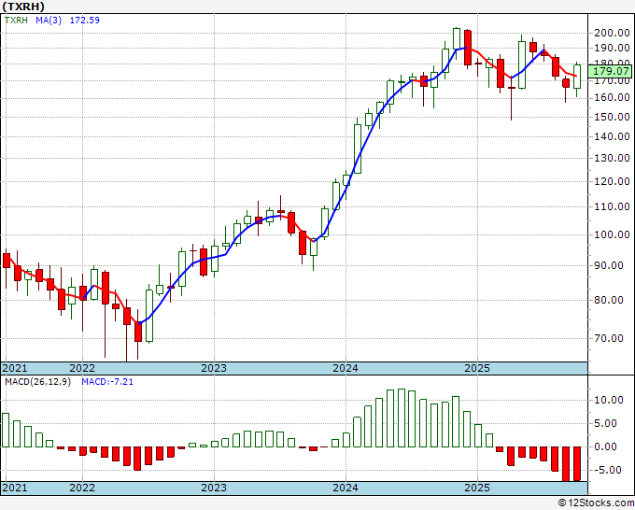Screen dimensions: 635x510
Task: Click the MACD:-7.21 value label
Action: point(107,382)
